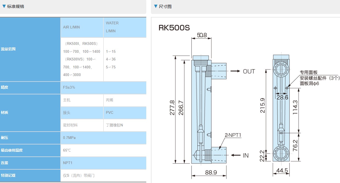
Task: Select the FS±3% accuracy value
Action: coord(69,88)
